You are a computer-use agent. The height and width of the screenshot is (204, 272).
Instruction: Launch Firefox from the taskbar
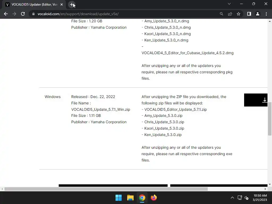pos(154,198)
